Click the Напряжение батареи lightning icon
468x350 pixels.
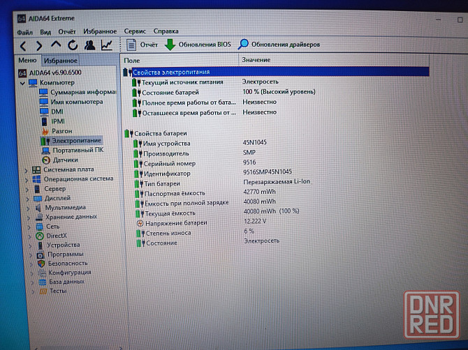(140, 223)
